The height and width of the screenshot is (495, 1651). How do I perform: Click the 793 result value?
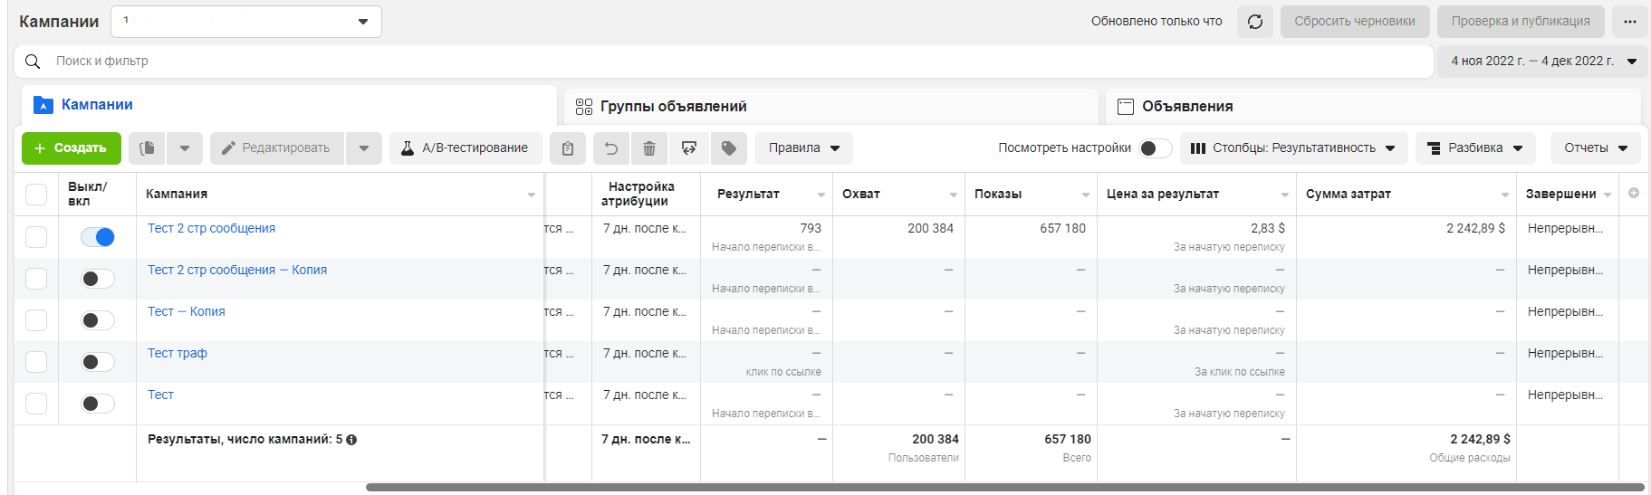coord(811,228)
